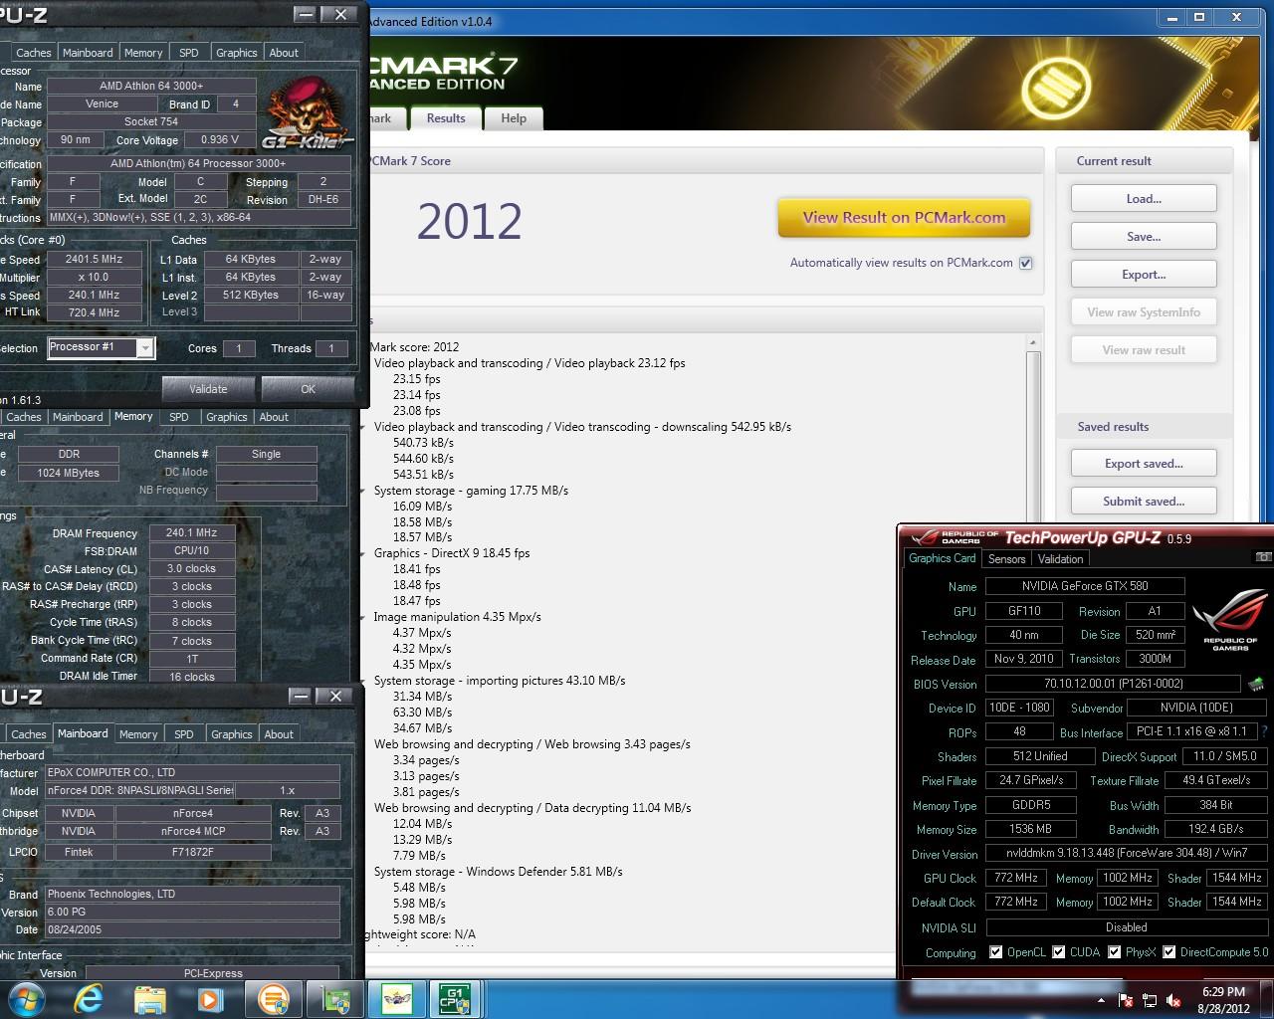
Task: Select the 'Image manipulation 4.35 Mpx/s' row
Action: click(x=457, y=617)
